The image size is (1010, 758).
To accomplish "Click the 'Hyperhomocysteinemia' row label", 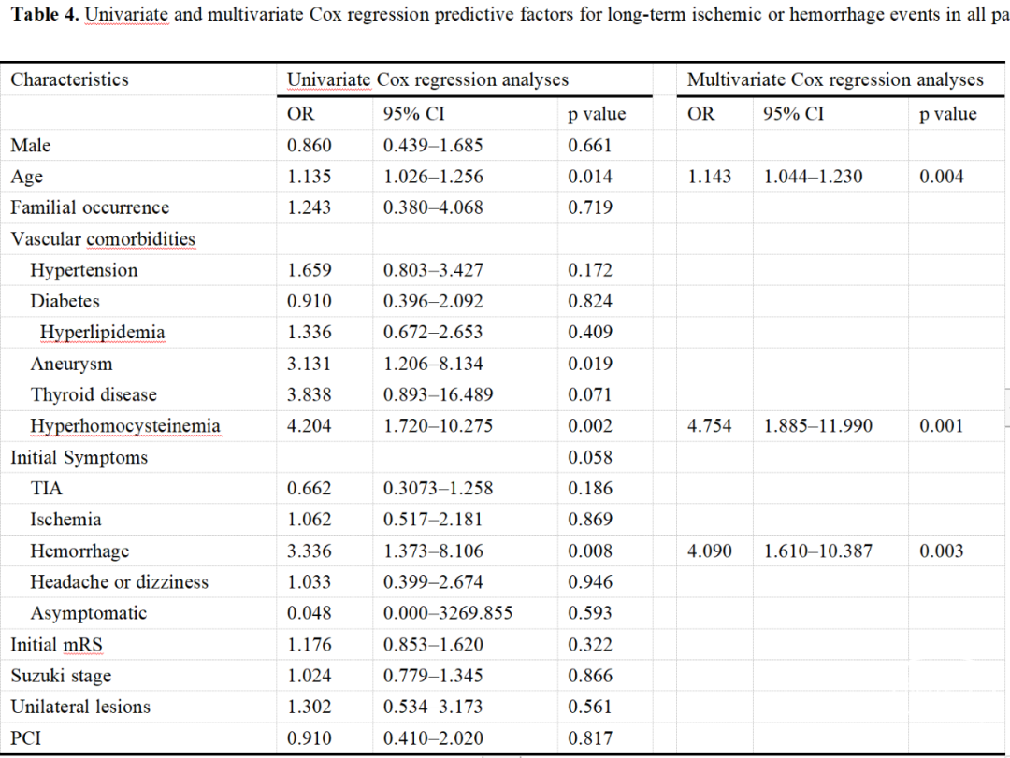I will pyautogui.click(x=125, y=426).
